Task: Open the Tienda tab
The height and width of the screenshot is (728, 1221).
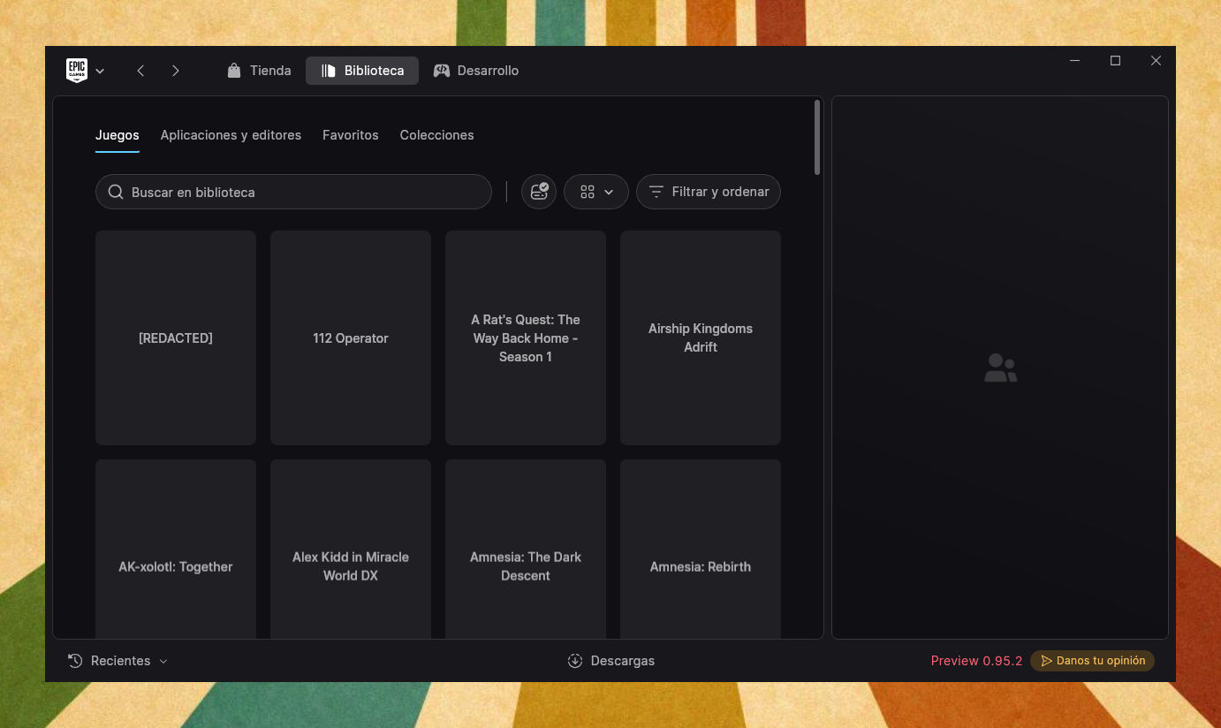Action: 259,71
